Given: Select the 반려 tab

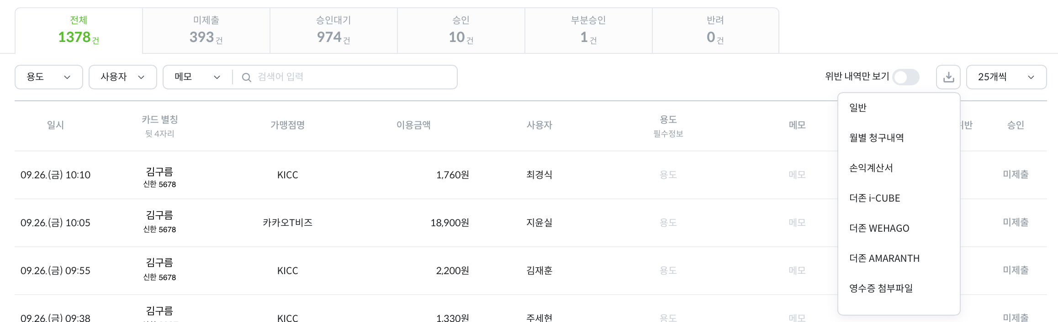Looking at the screenshot, I should [715, 31].
